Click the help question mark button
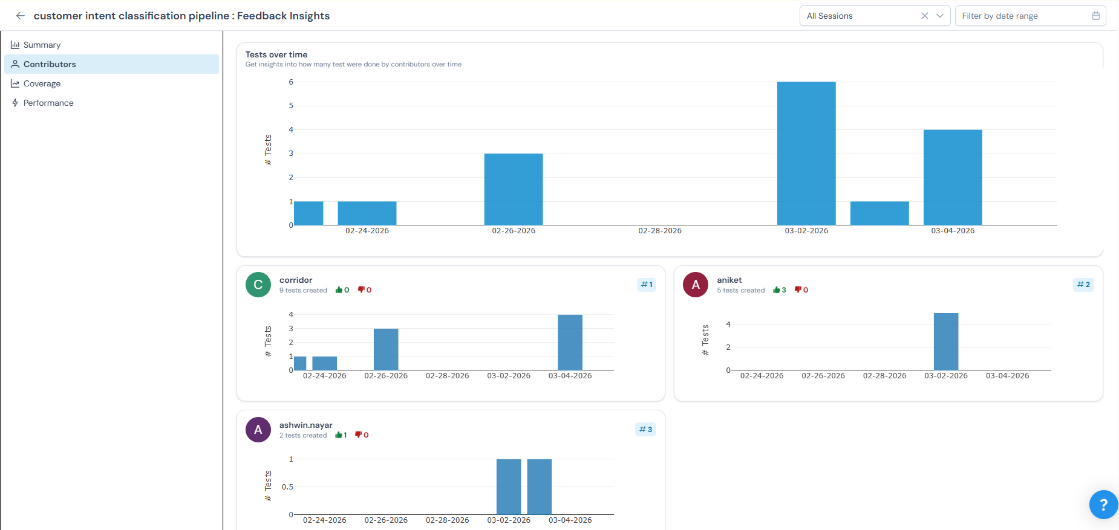The image size is (1119, 530). pos(1103,505)
